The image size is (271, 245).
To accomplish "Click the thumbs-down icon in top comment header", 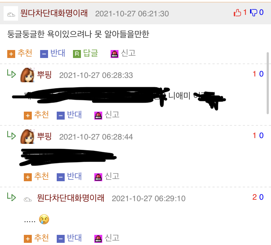I will [x=254, y=13].
